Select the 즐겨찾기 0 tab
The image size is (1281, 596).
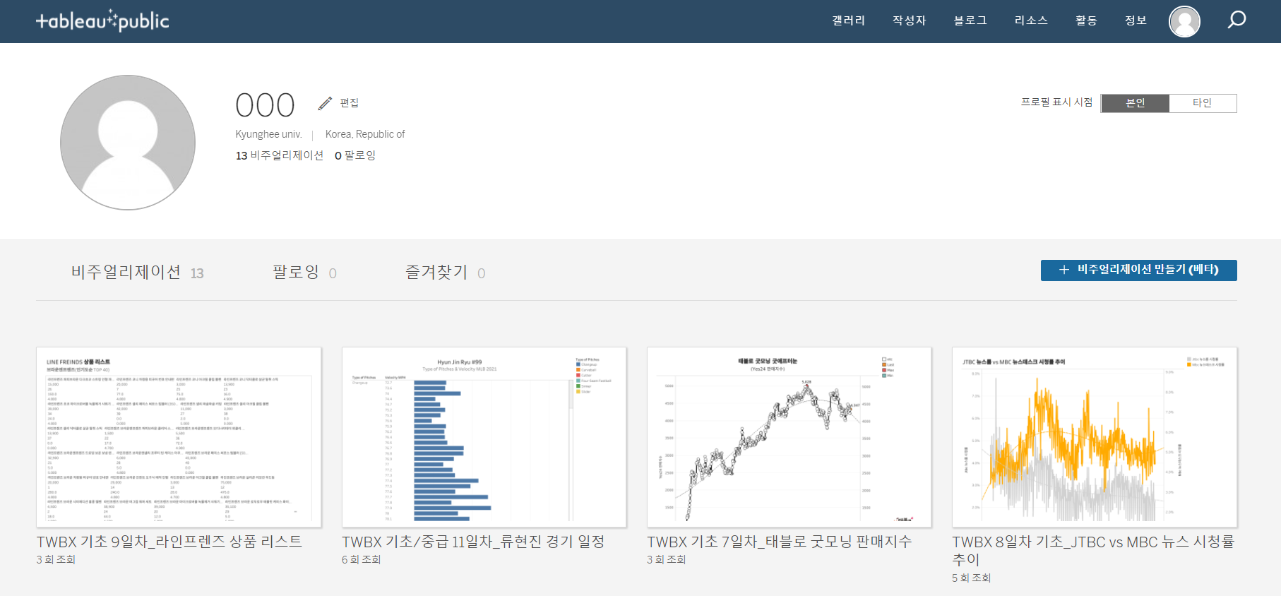(x=445, y=273)
